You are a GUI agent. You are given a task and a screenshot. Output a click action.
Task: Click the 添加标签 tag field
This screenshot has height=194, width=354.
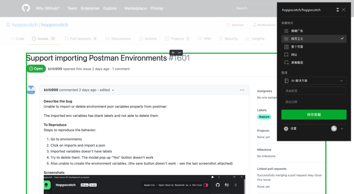click(x=314, y=91)
